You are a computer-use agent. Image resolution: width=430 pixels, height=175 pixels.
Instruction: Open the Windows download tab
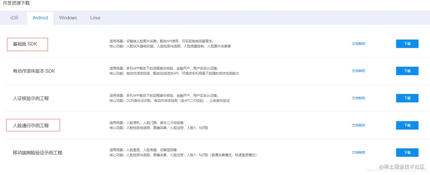point(68,18)
